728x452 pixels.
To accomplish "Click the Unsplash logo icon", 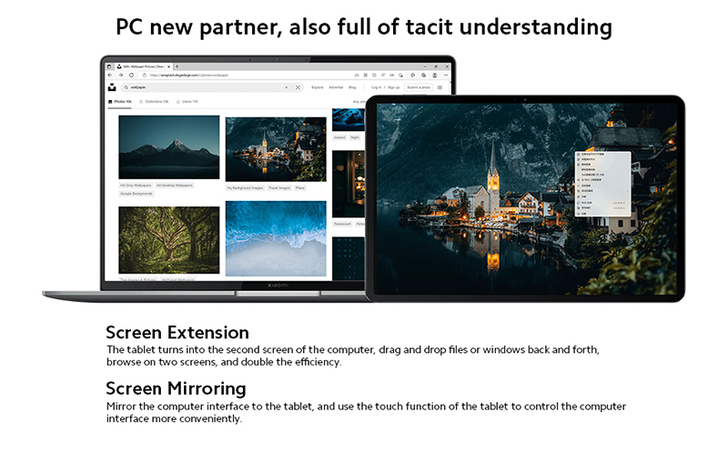I will (x=112, y=87).
